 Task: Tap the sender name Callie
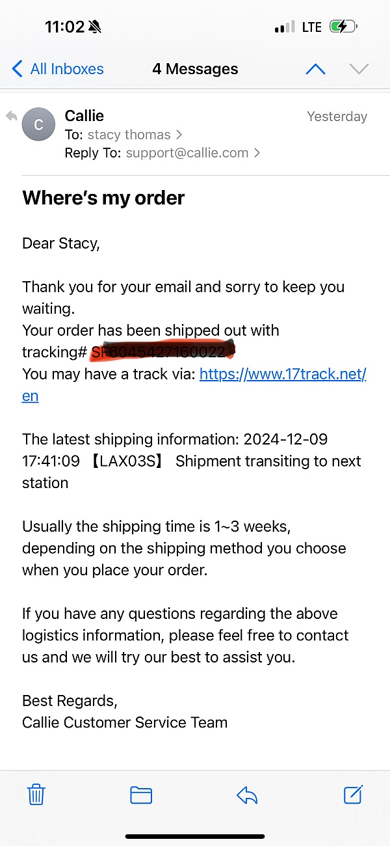(84, 116)
